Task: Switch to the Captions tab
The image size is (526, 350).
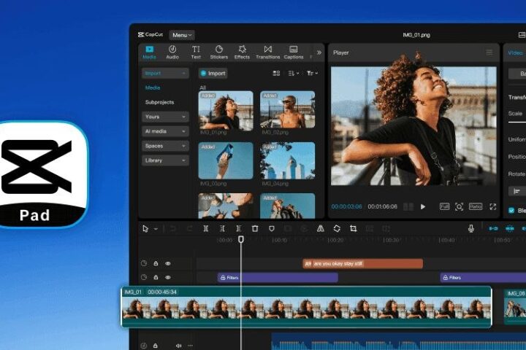Action: point(294,52)
